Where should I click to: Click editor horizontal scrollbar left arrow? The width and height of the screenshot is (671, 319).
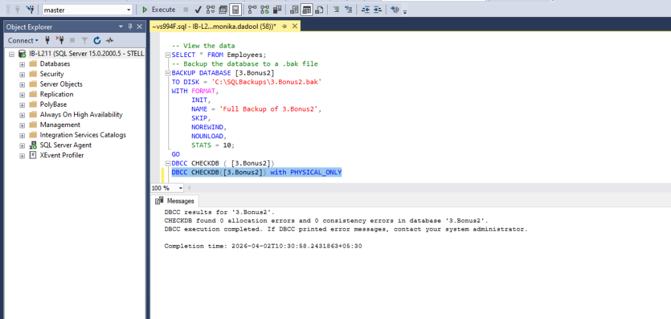[189, 188]
